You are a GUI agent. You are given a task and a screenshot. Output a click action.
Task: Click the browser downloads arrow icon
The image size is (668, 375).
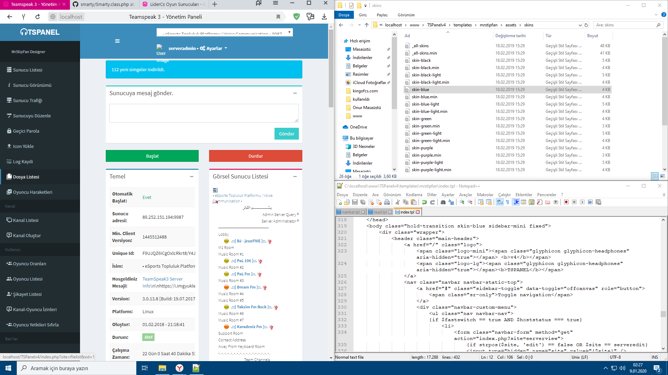click(324, 17)
